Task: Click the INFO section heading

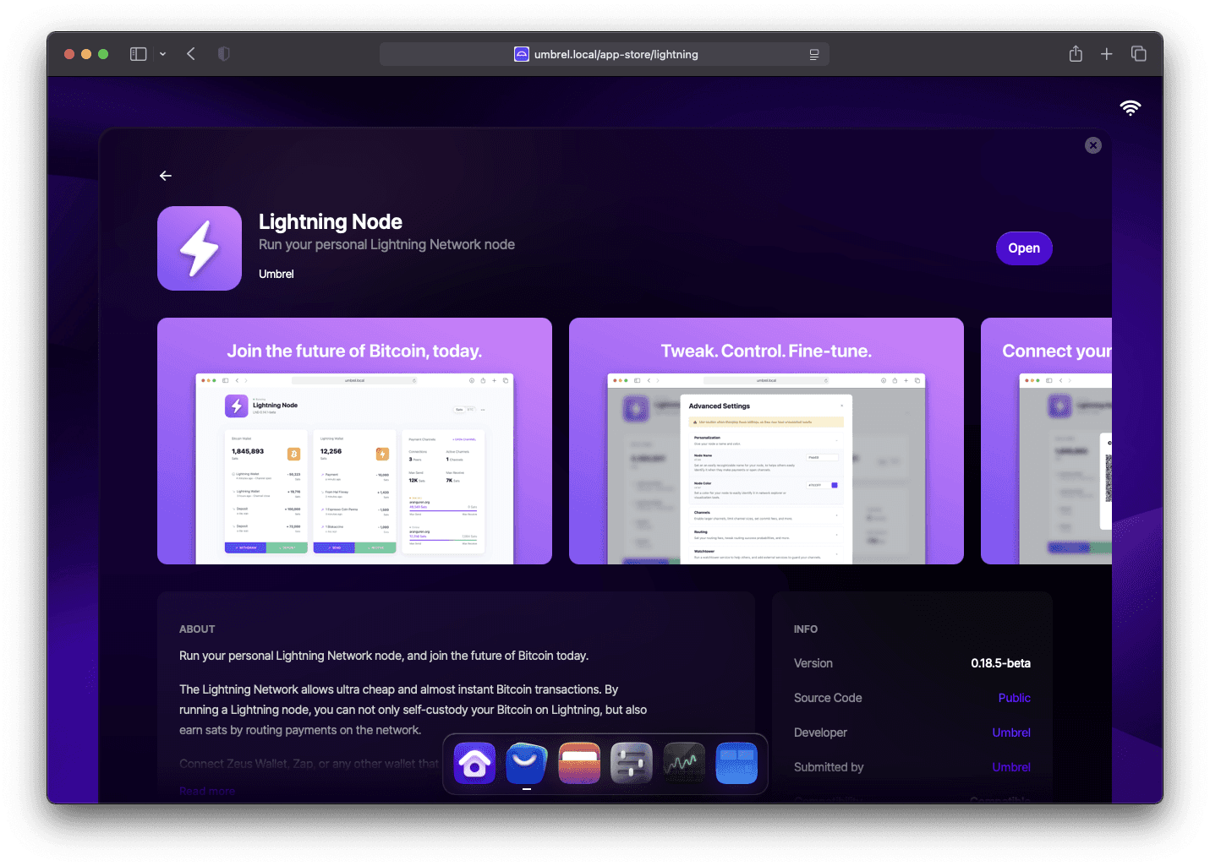Action: (806, 629)
